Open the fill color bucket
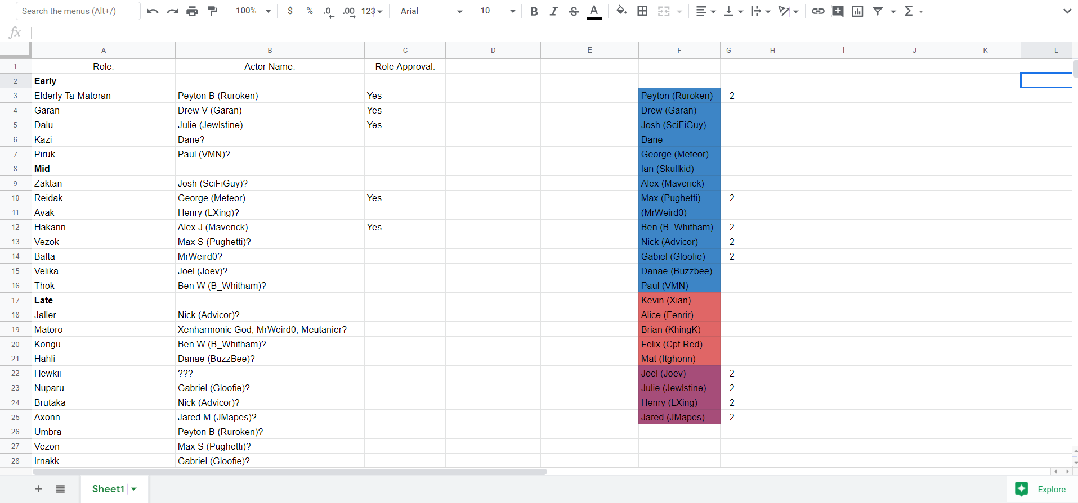 click(x=621, y=11)
